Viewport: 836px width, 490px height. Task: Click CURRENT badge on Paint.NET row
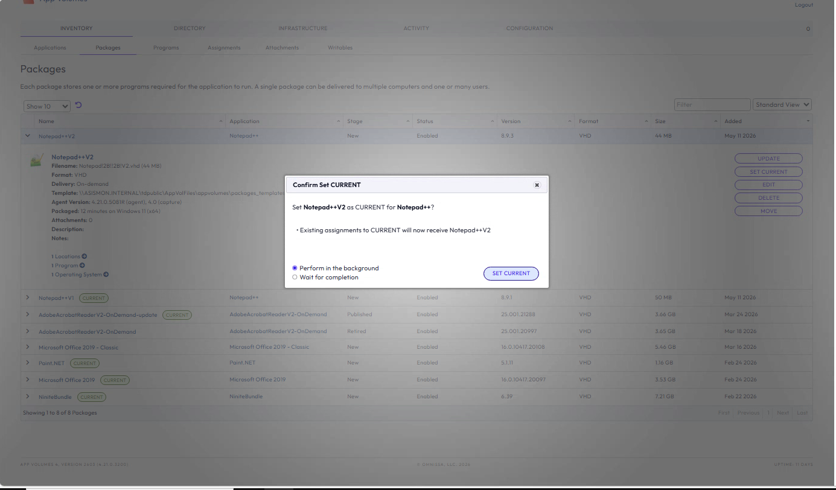(x=85, y=363)
